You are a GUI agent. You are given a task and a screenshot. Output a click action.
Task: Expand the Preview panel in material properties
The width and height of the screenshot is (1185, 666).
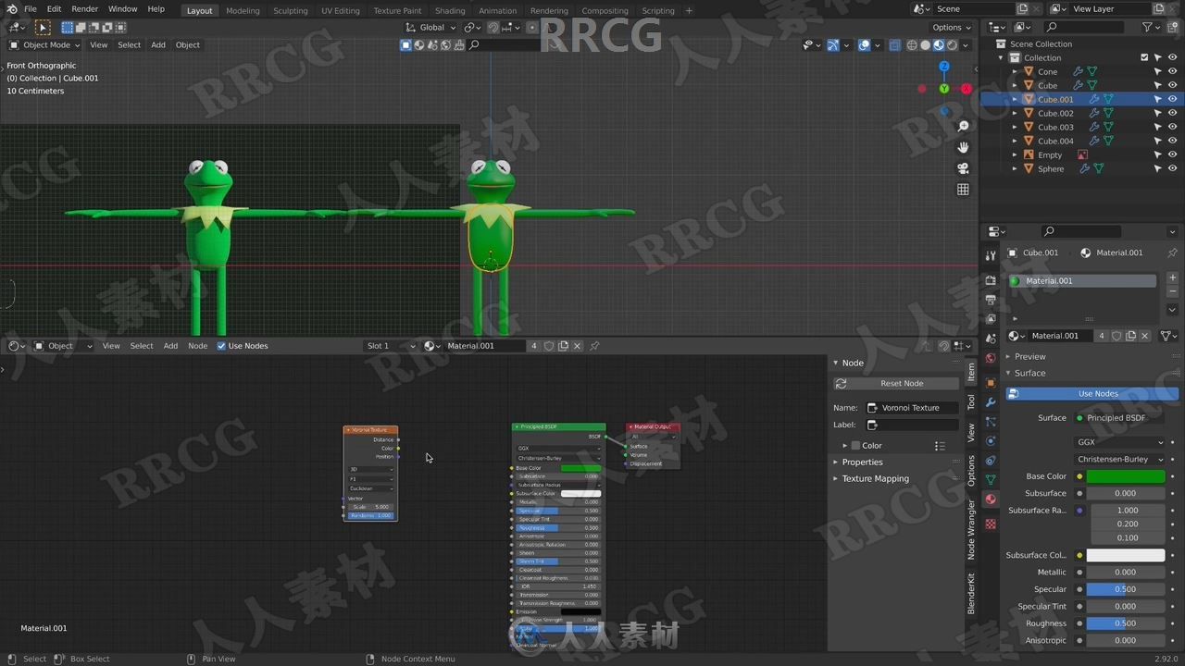point(1029,356)
